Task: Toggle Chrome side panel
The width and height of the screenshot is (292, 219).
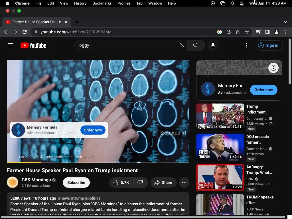Action: pyautogui.click(x=267, y=32)
